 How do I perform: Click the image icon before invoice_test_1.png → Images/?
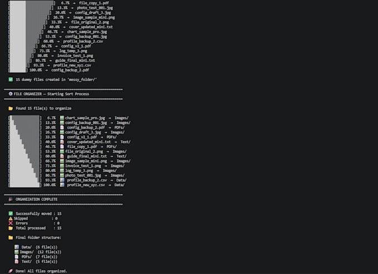point(62,166)
